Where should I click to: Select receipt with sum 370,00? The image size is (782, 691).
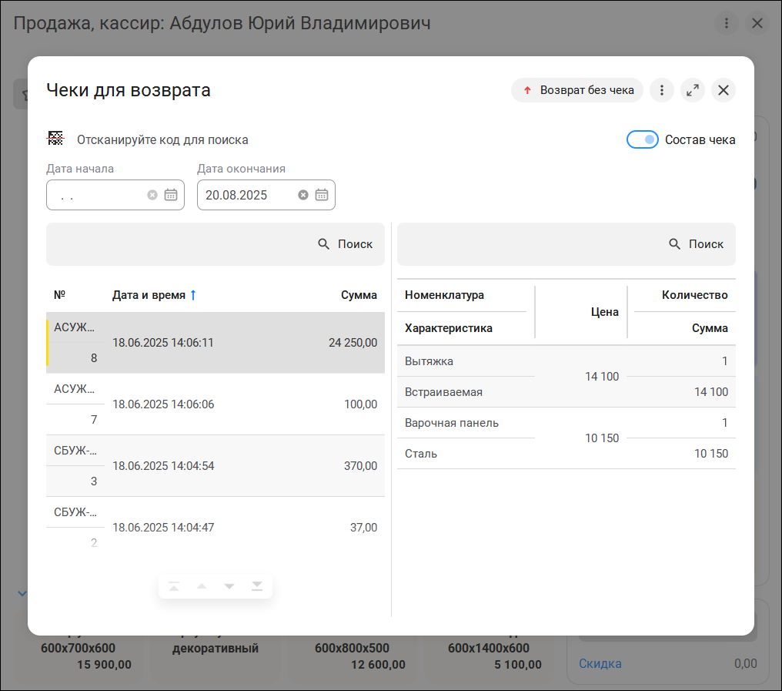coord(216,466)
